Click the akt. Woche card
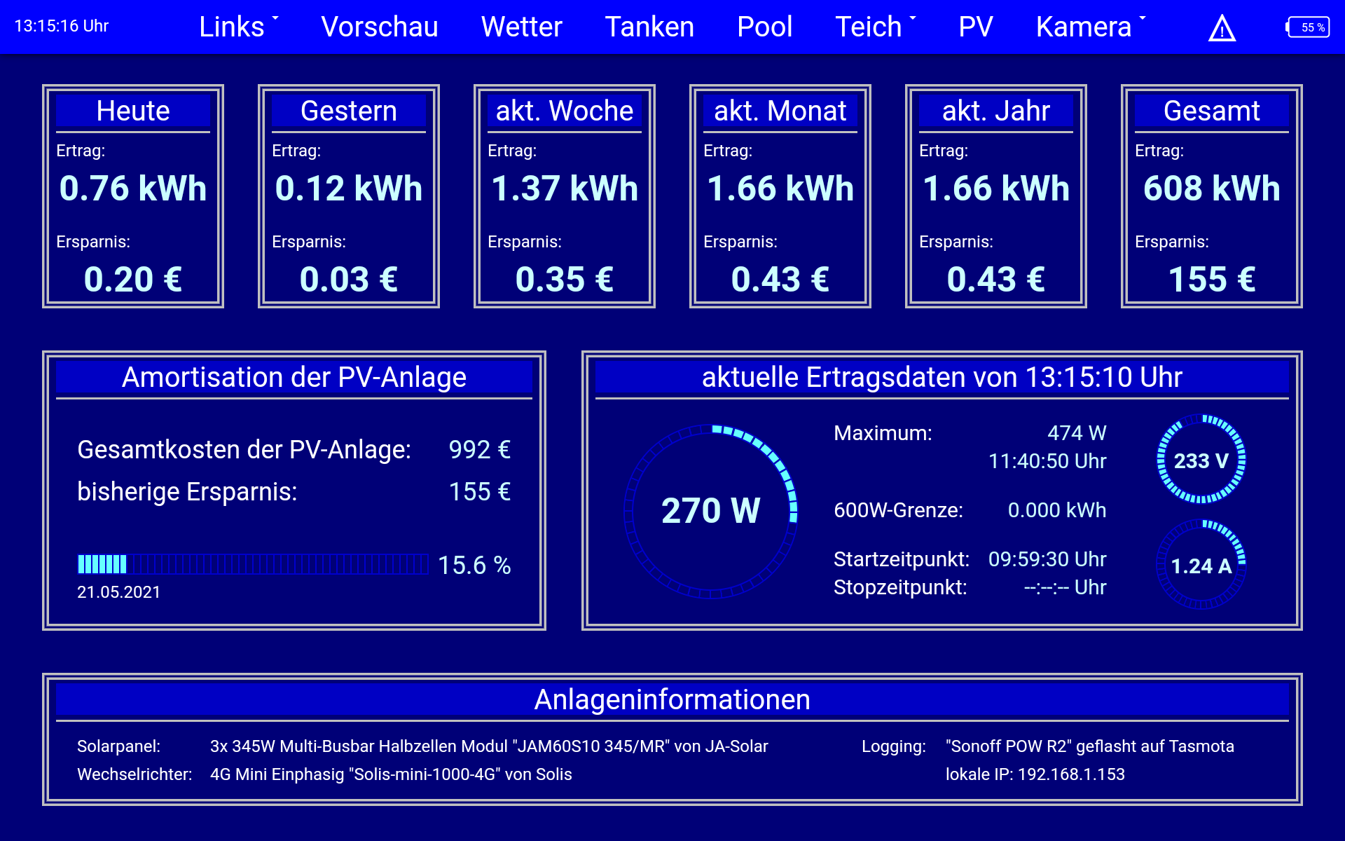 [x=564, y=196]
